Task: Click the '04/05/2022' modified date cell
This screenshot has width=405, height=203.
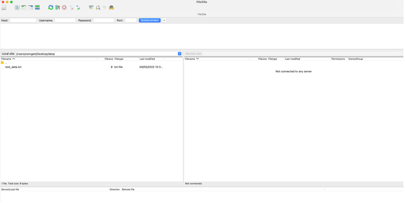Action: tap(151, 67)
